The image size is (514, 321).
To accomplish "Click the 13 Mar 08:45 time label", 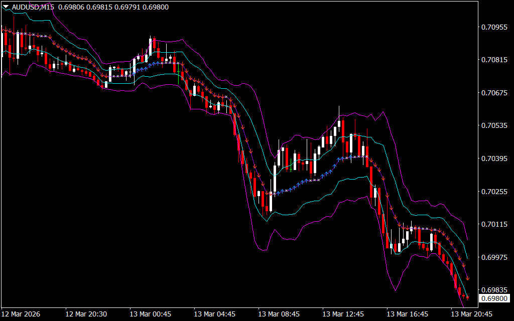I will coord(279,314).
